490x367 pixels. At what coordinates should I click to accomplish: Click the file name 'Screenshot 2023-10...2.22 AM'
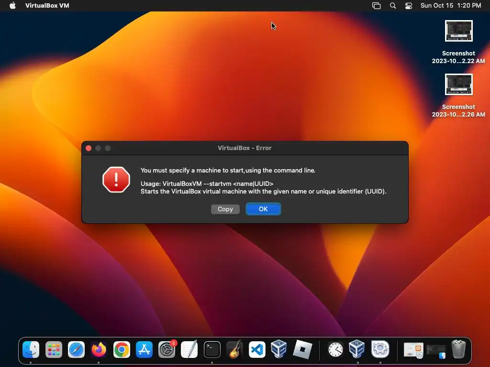click(x=458, y=57)
